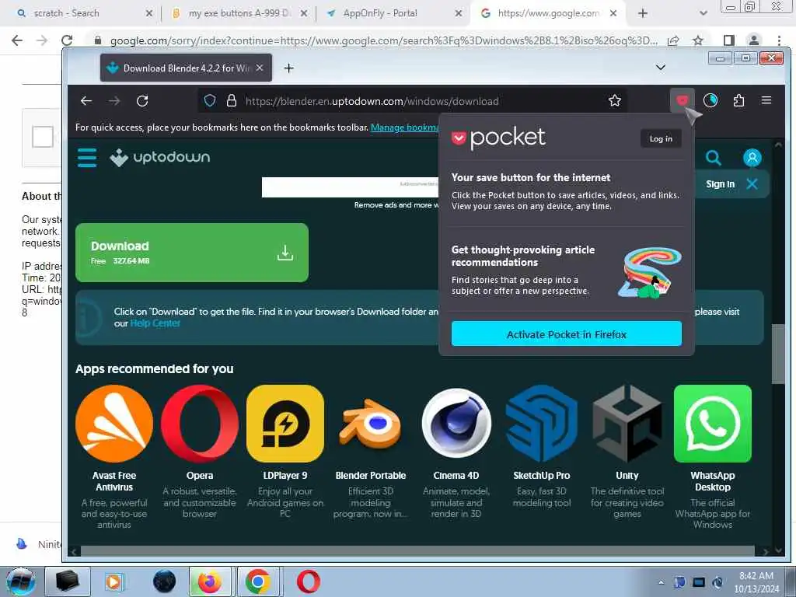Open Chrome tab search chevron
Viewport: 796px width, 597px height.
tap(703, 13)
